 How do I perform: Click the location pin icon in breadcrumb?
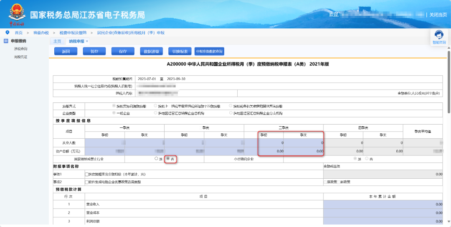point(8,32)
